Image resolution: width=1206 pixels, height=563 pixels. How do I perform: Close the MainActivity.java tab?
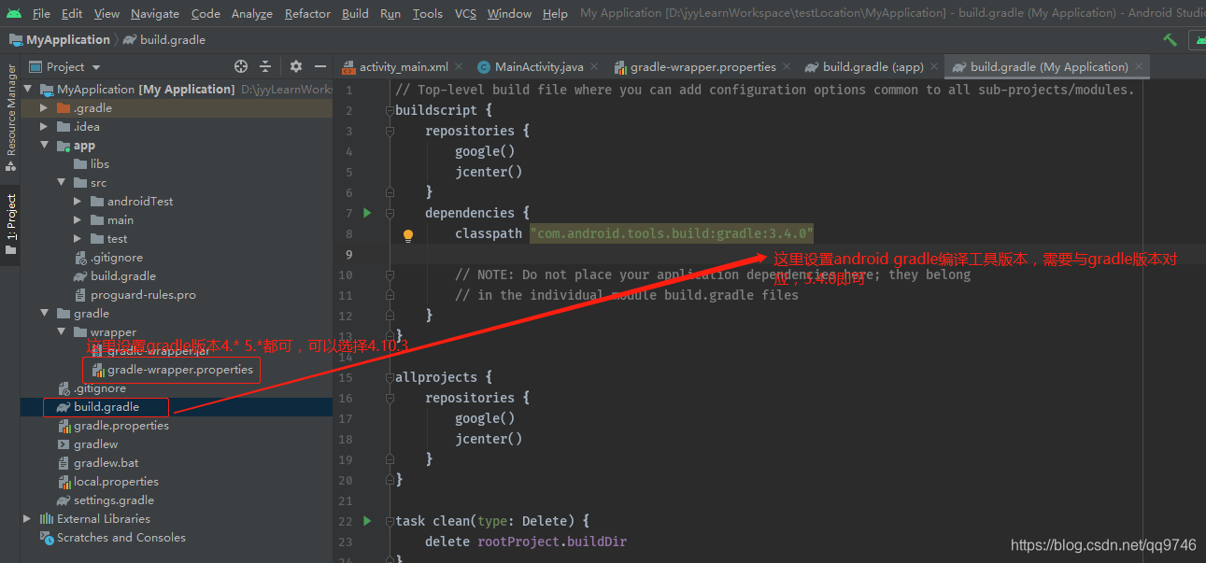pyautogui.click(x=595, y=67)
